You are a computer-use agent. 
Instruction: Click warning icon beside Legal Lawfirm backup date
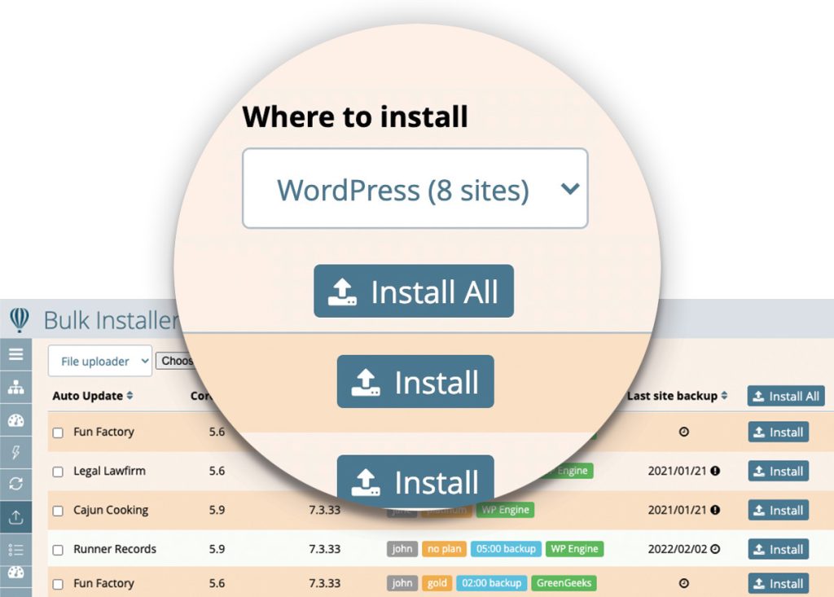point(715,471)
